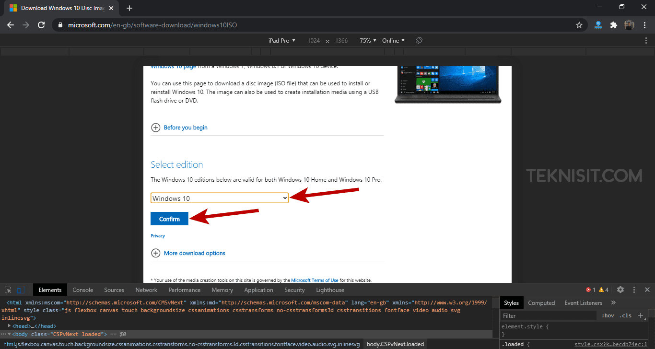Open the Extensions puzzle-piece menu
655x349 pixels.
613,25
